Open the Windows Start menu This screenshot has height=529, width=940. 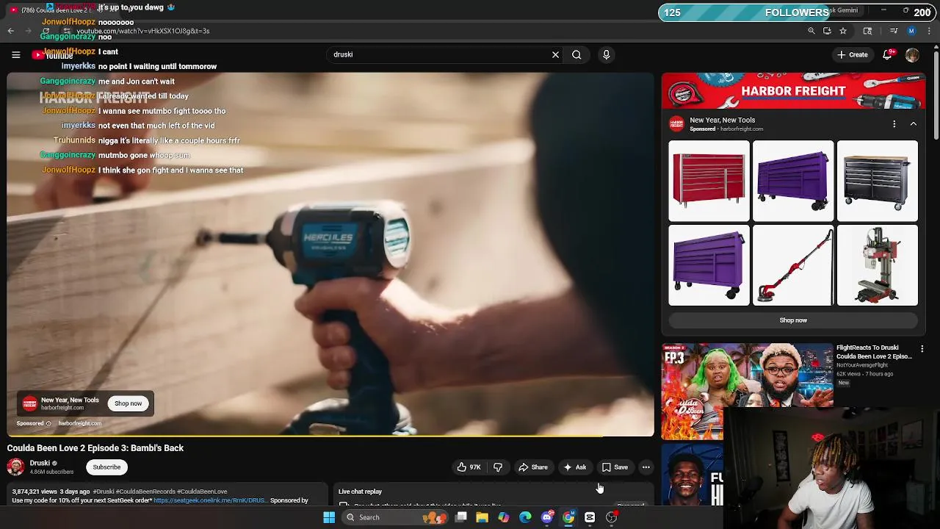(329, 517)
